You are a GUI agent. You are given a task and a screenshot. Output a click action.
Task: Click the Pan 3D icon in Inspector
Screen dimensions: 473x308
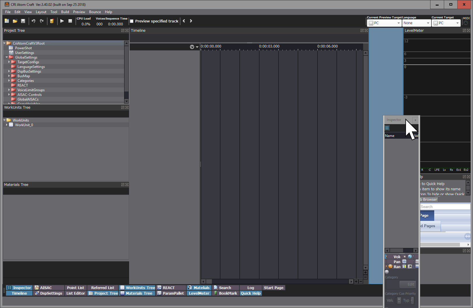(x=404, y=262)
